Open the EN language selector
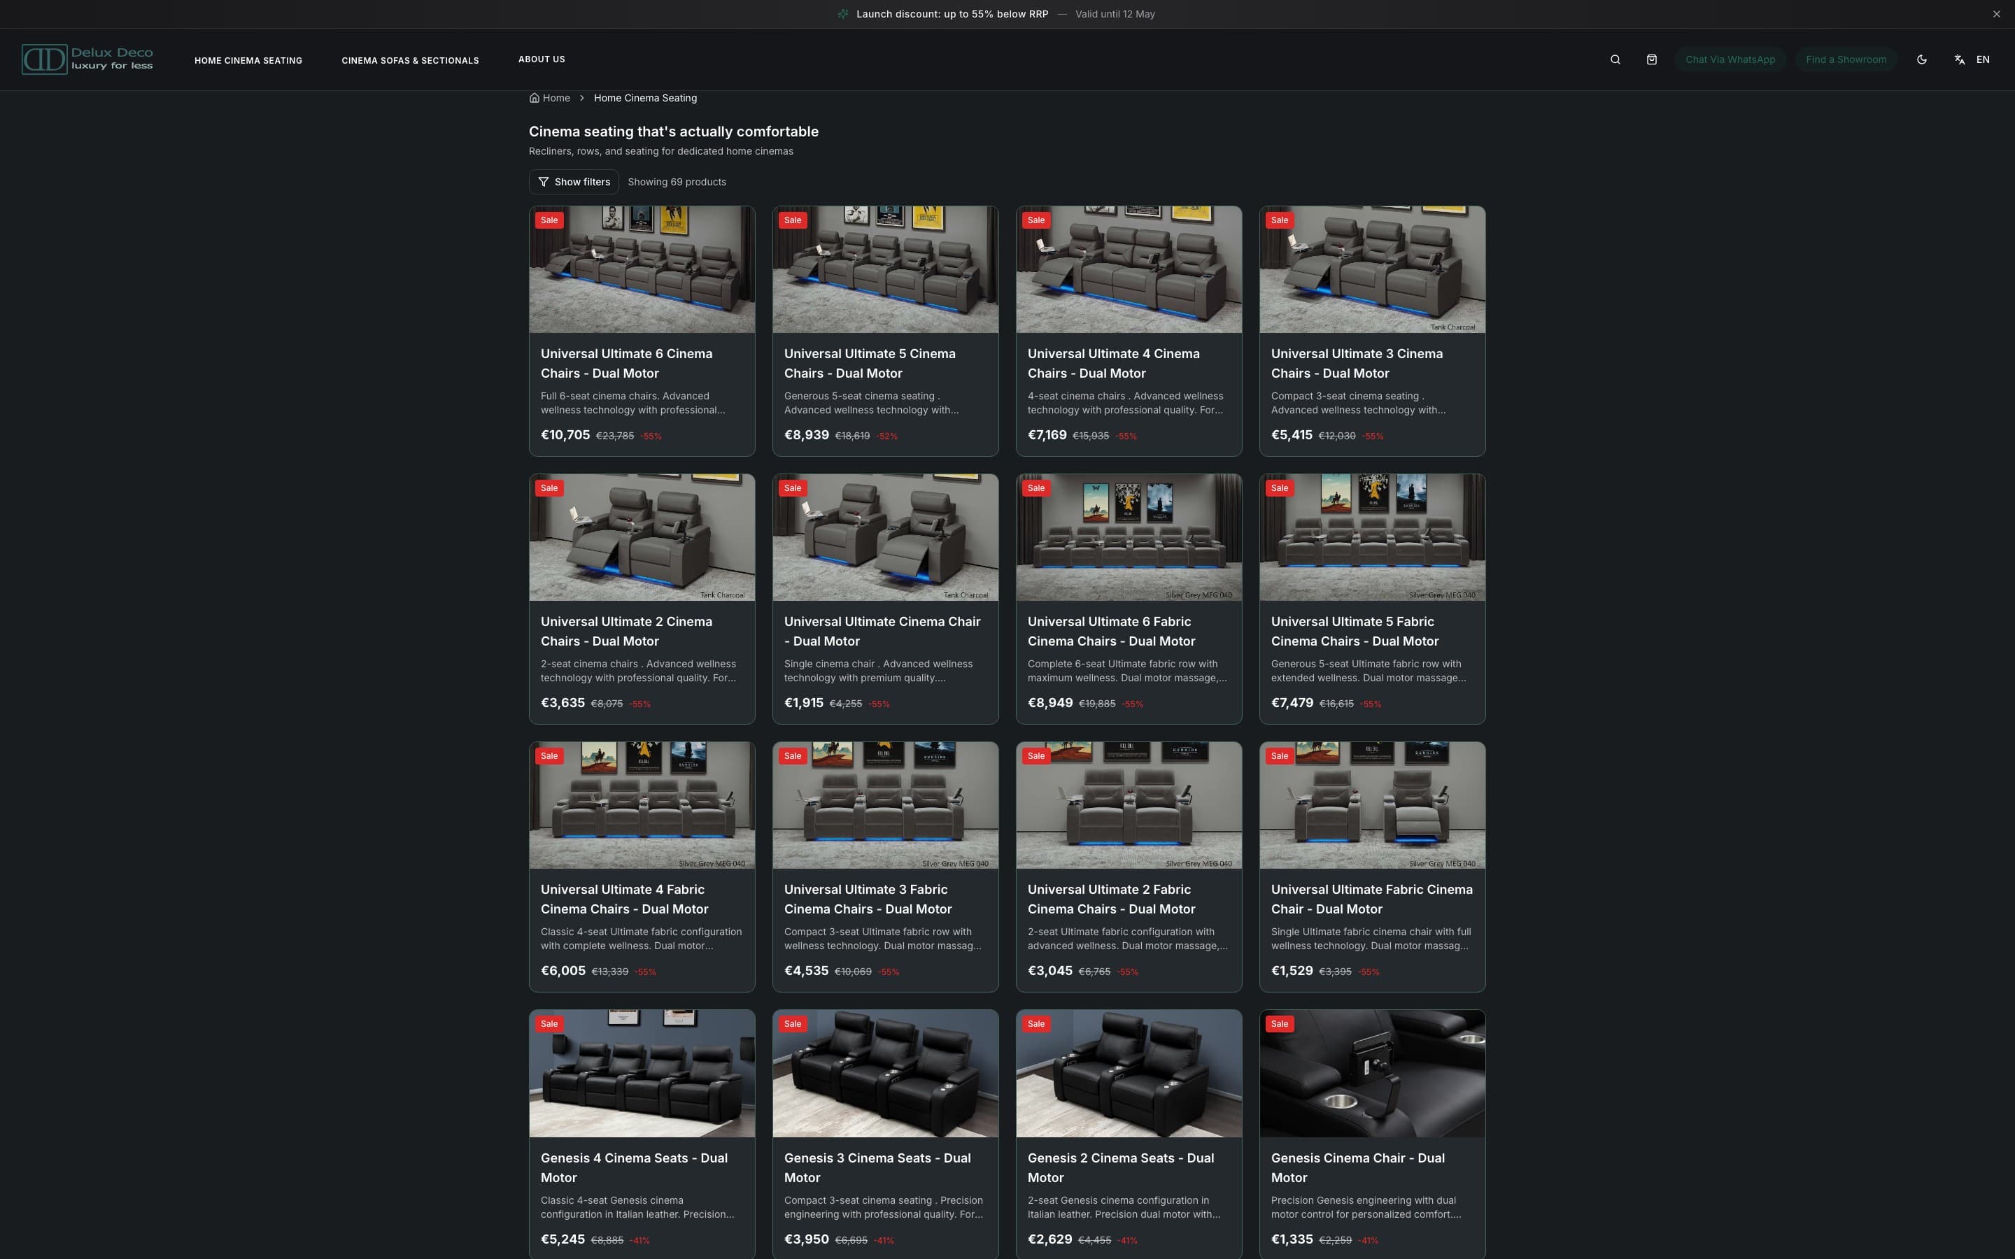This screenshot has height=1259, width=2015. (x=1984, y=59)
